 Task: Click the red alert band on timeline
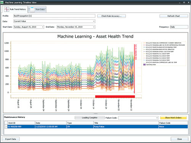115,96
